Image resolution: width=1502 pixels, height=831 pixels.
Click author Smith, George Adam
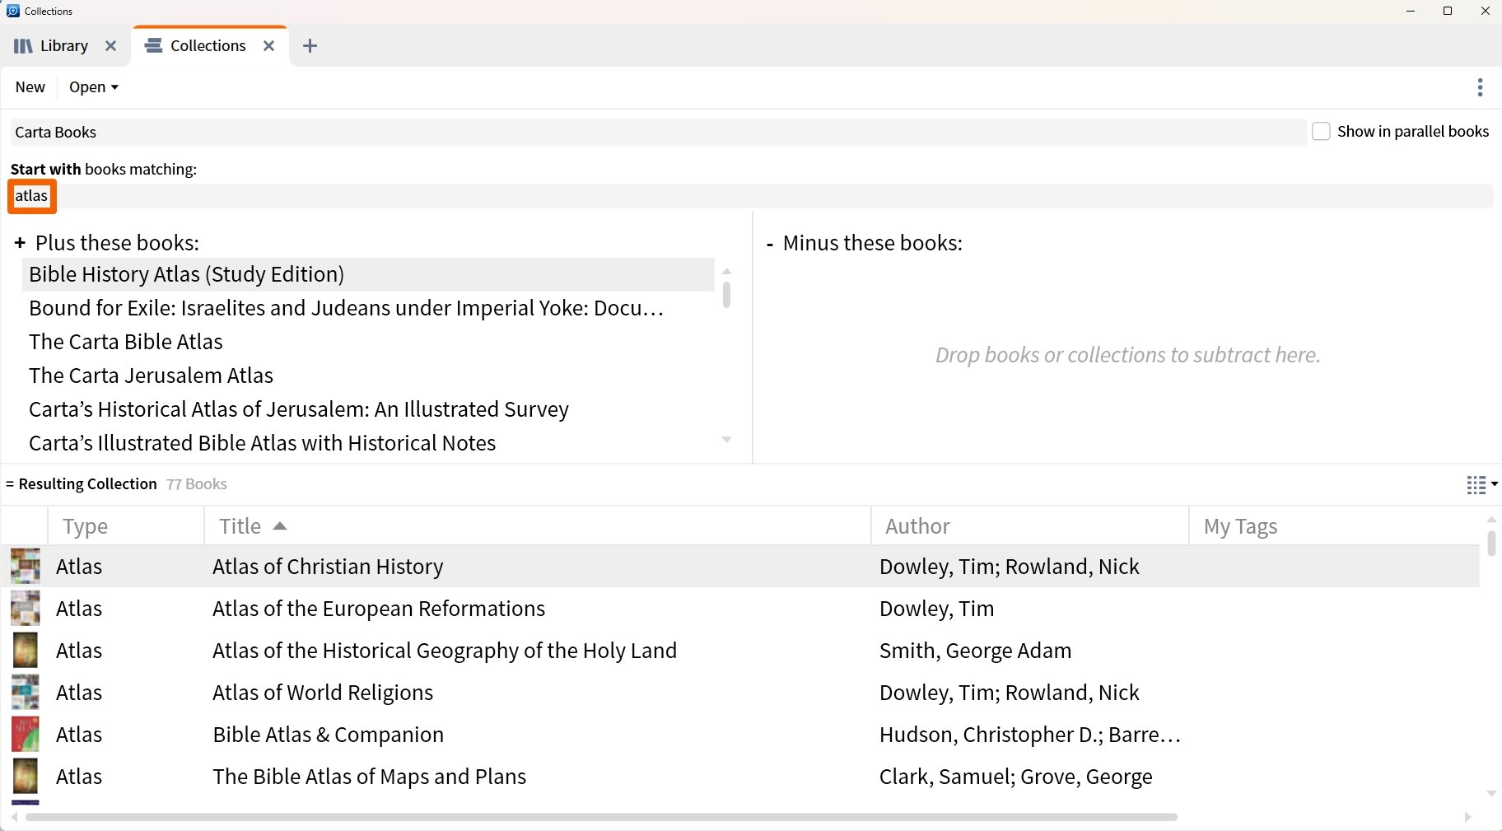pos(975,651)
